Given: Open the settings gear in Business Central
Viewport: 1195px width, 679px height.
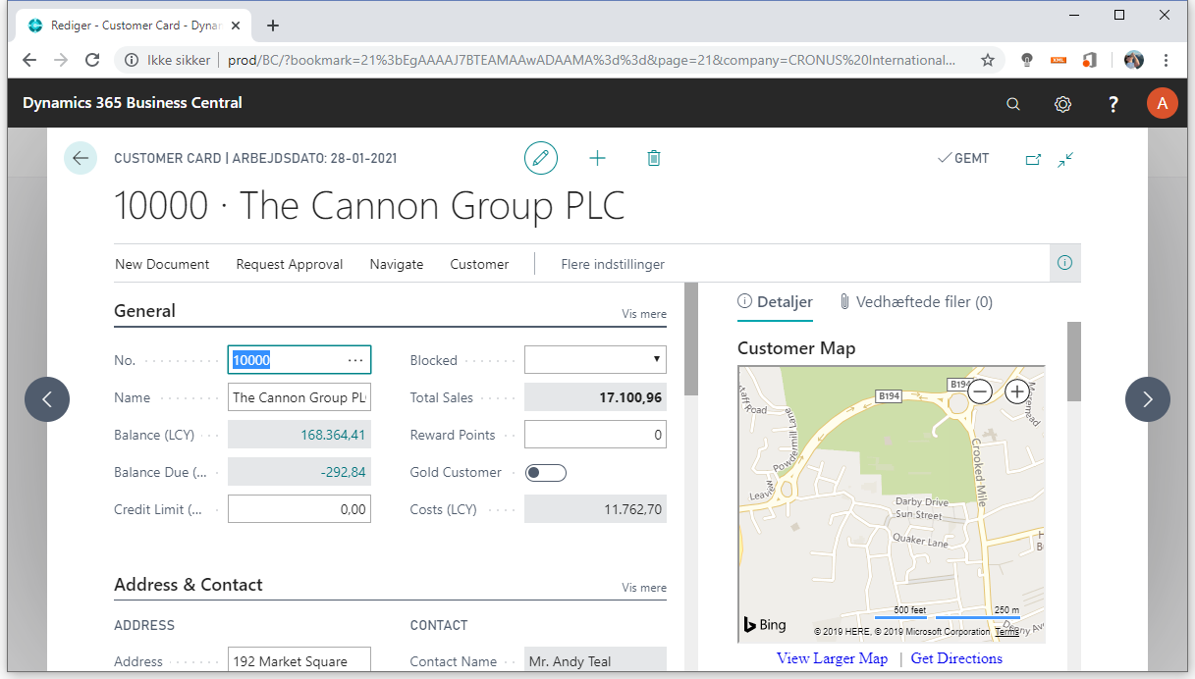Looking at the screenshot, I should click(1062, 104).
